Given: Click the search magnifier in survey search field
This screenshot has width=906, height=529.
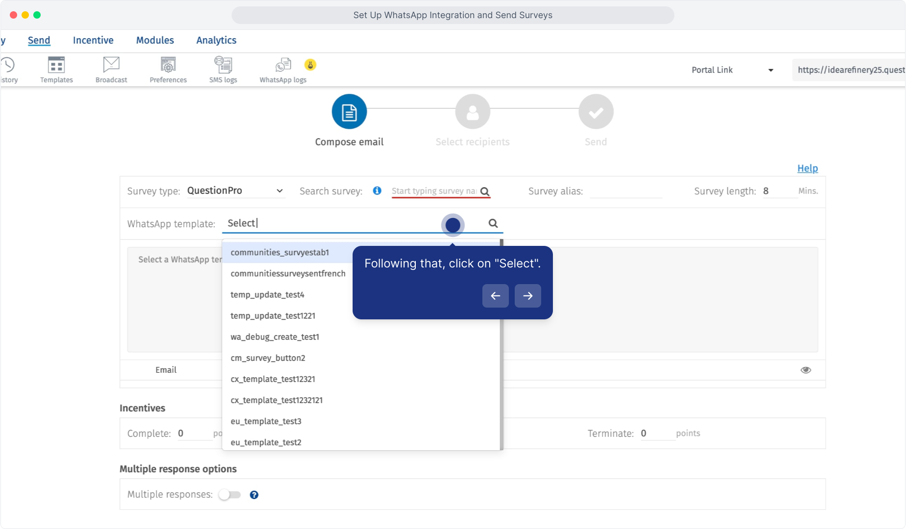Looking at the screenshot, I should pyautogui.click(x=485, y=192).
